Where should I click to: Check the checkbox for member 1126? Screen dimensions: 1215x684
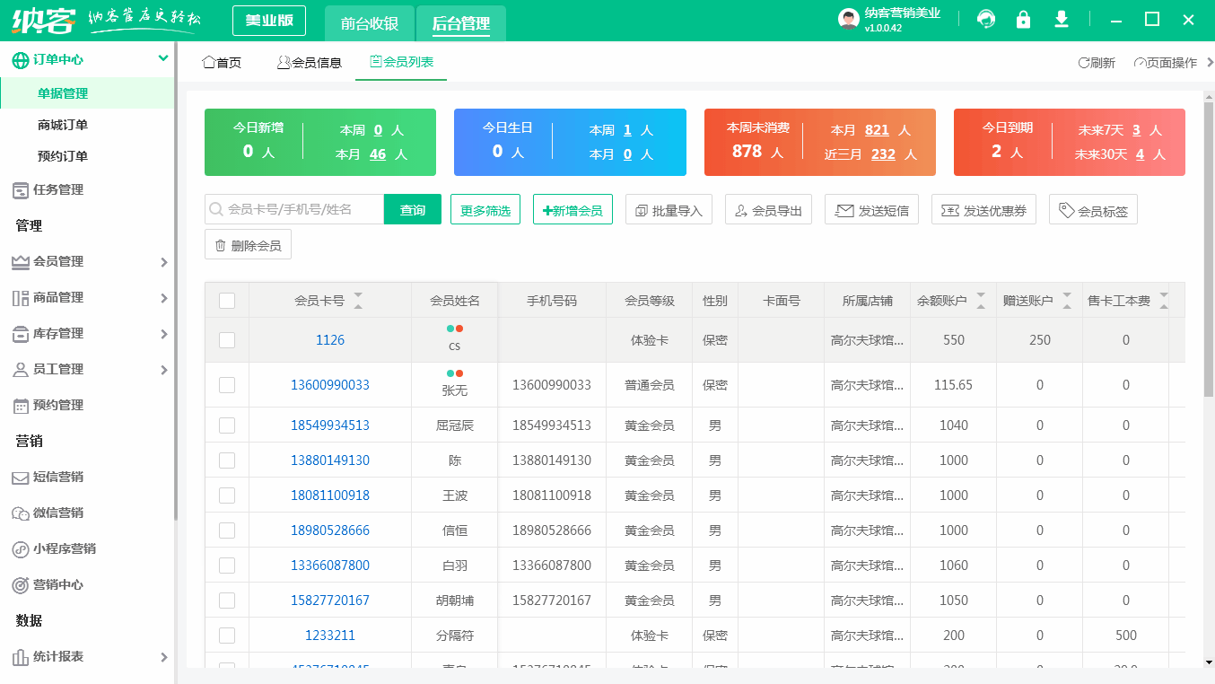(x=226, y=339)
